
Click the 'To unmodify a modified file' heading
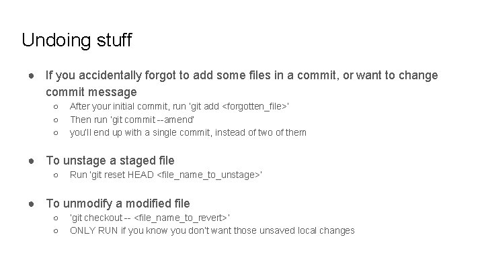coord(118,203)
